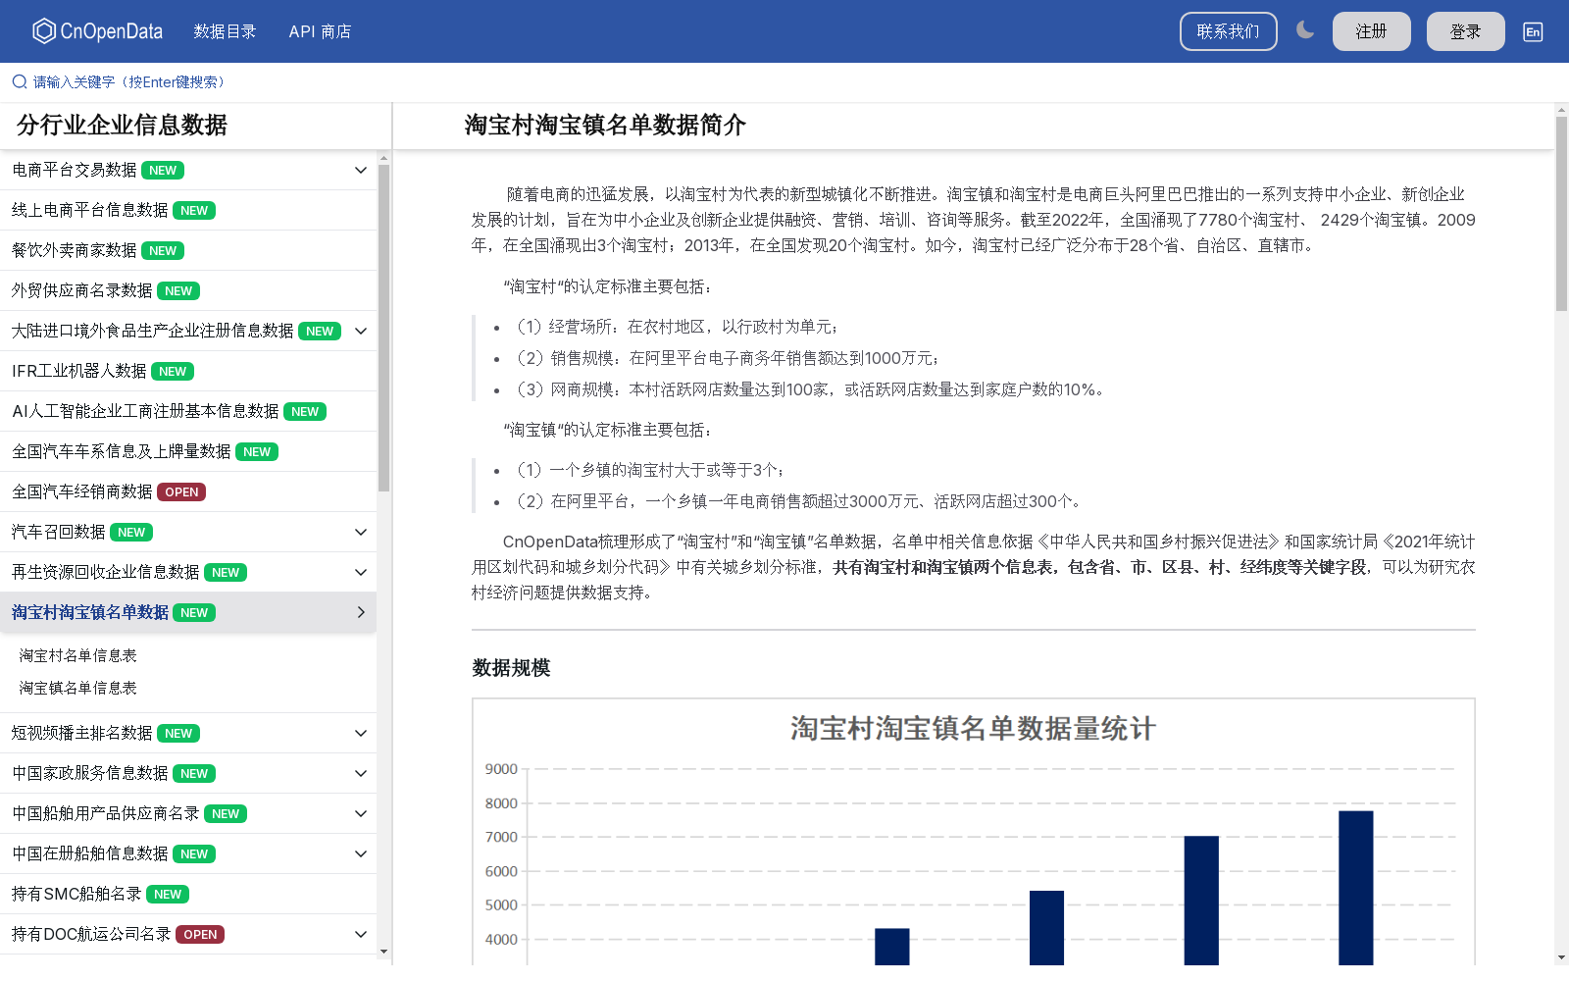Screen dimensions: 1569x981
Task: Select 淘宝村名单信息表 sub-item
Action: tap(78, 655)
